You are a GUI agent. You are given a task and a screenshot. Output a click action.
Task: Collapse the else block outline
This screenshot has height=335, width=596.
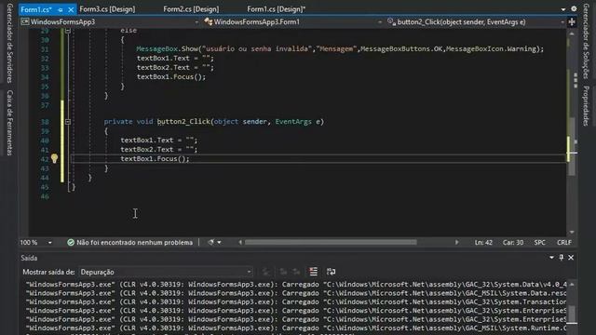[68, 31]
